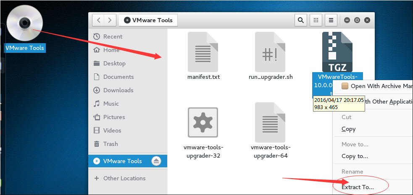
Task: Open Videos in the sidebar
Action: 128,130
